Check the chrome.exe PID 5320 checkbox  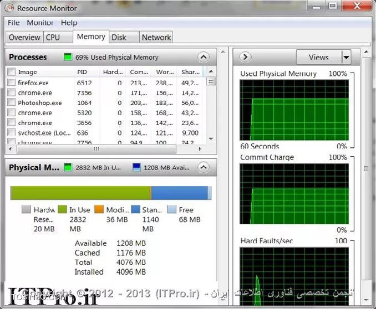[x=11, y=112]
